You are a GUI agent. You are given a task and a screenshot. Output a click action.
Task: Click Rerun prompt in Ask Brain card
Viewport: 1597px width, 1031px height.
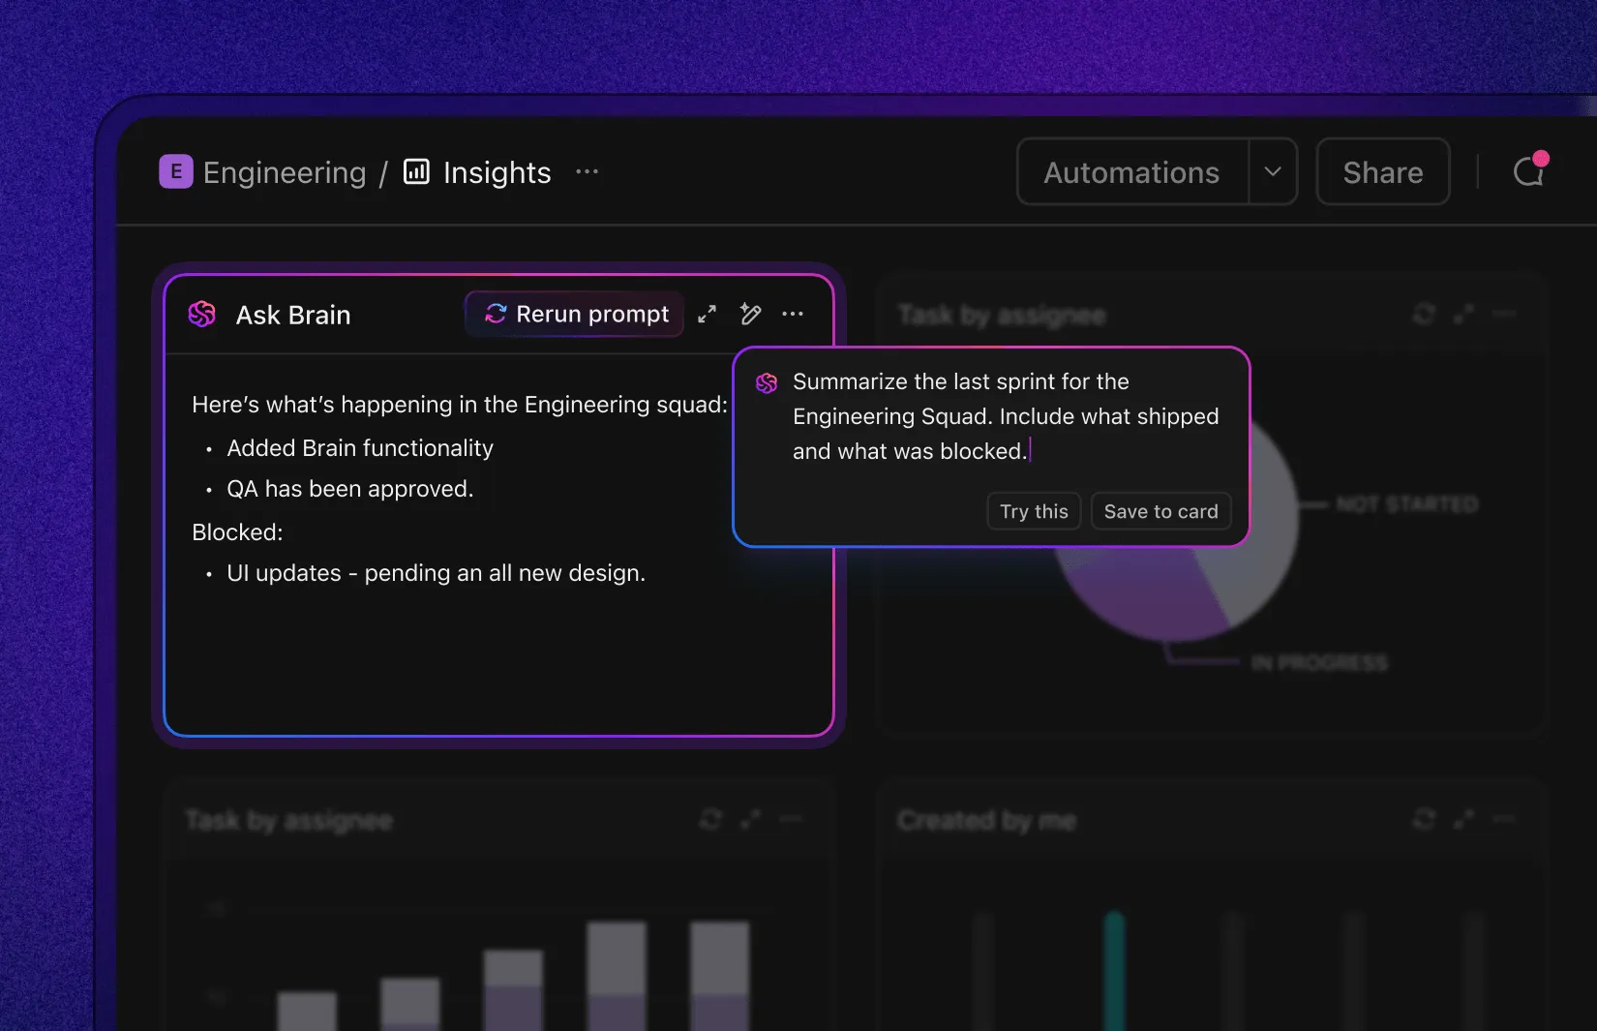click(575, 314)
